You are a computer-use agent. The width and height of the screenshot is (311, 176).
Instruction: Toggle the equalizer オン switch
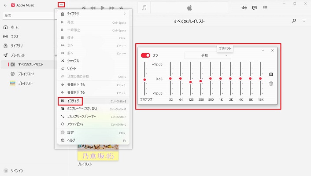coord(145,55)
